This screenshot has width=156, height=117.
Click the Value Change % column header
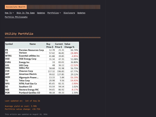(69, 45)
